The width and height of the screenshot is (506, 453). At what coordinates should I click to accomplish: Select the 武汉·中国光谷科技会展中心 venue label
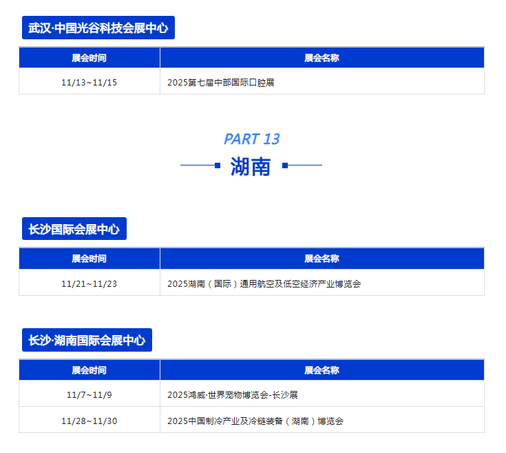click(98, 28)
